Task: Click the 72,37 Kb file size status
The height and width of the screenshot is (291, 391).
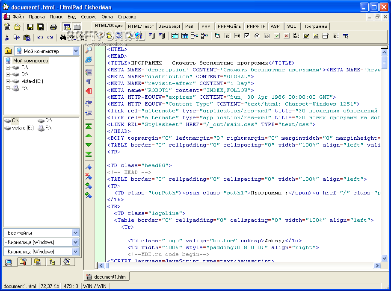Action: coord(50,286)
